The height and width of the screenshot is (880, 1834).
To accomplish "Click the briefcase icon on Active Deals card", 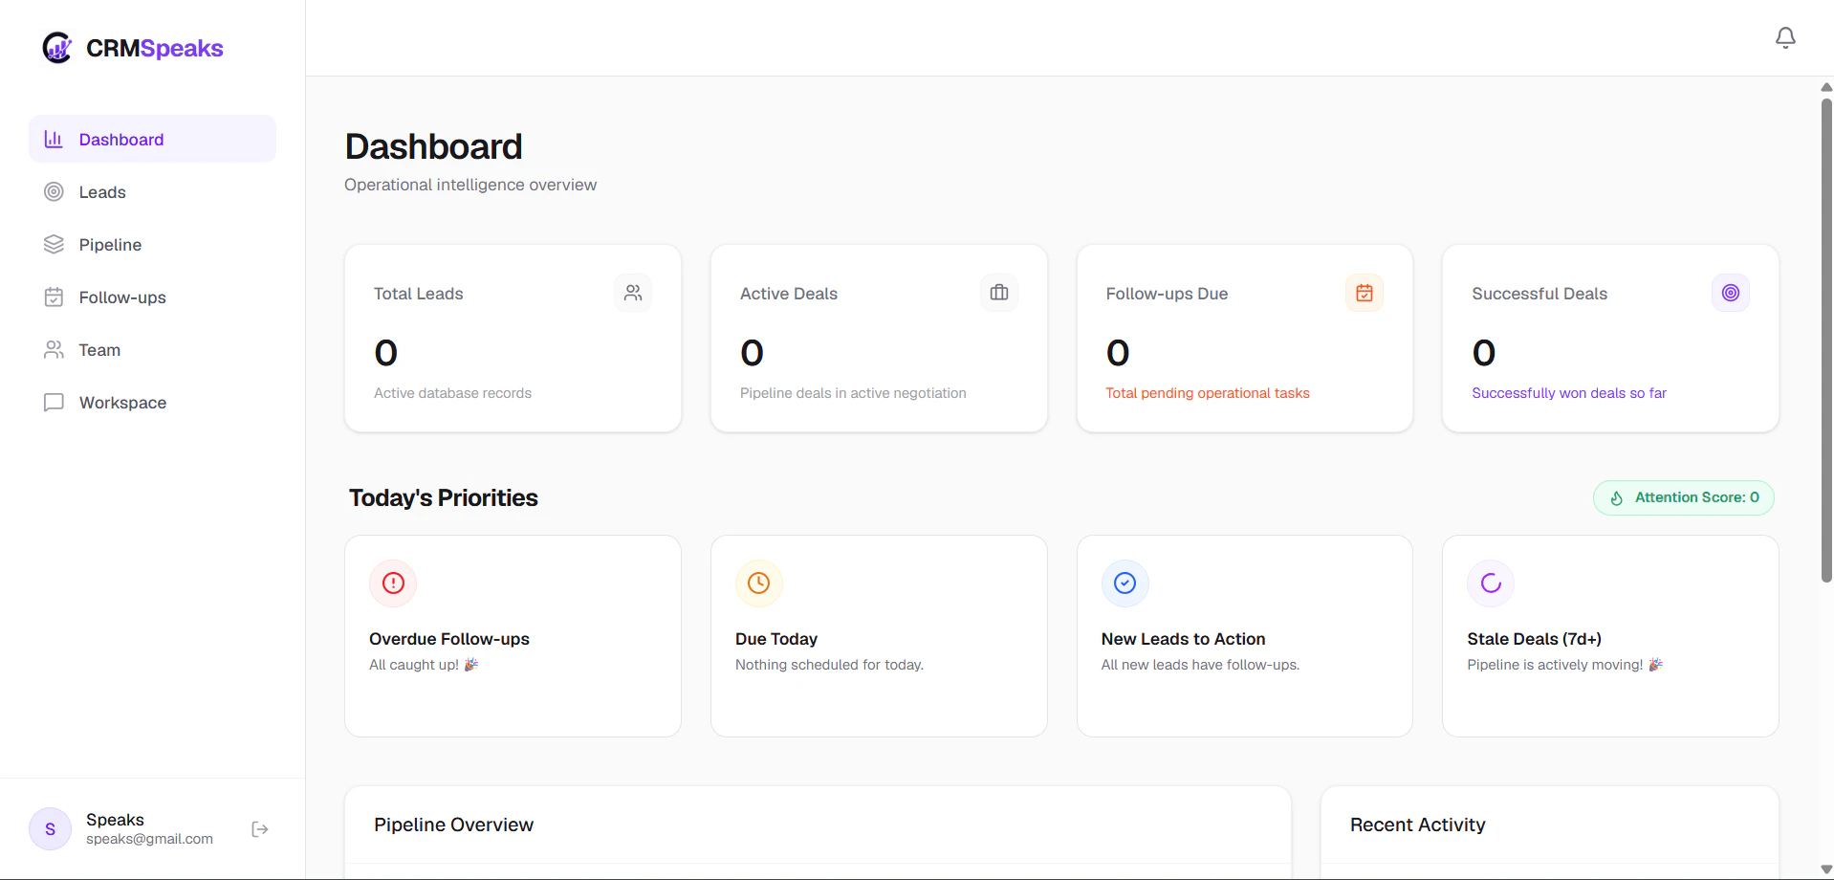I will click(999, 293).
